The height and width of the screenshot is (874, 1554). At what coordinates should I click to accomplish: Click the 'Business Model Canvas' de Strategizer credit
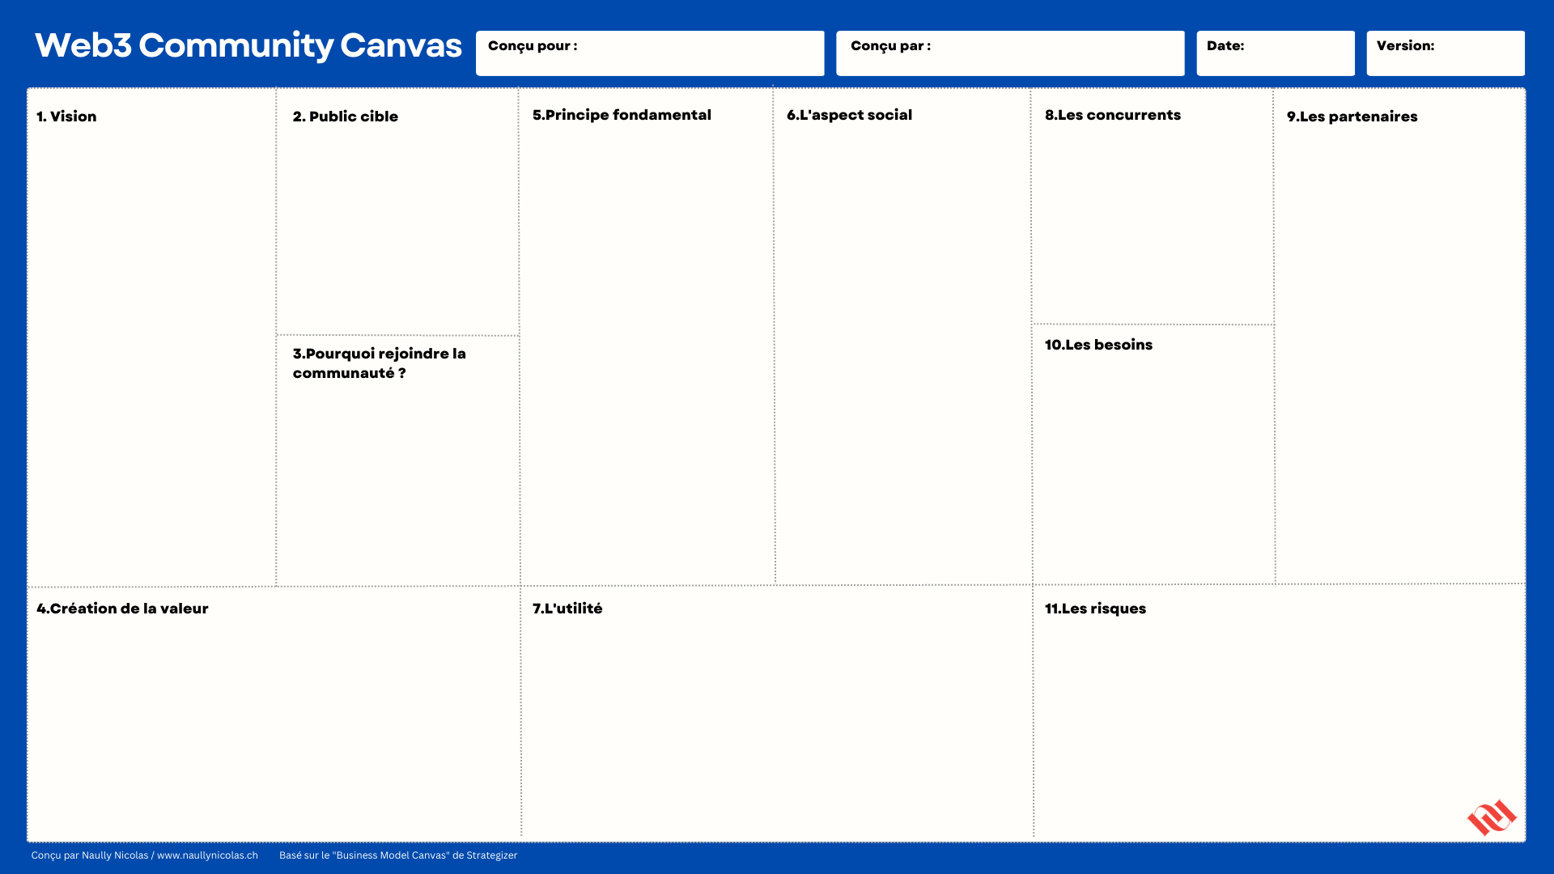click(398, 855)
